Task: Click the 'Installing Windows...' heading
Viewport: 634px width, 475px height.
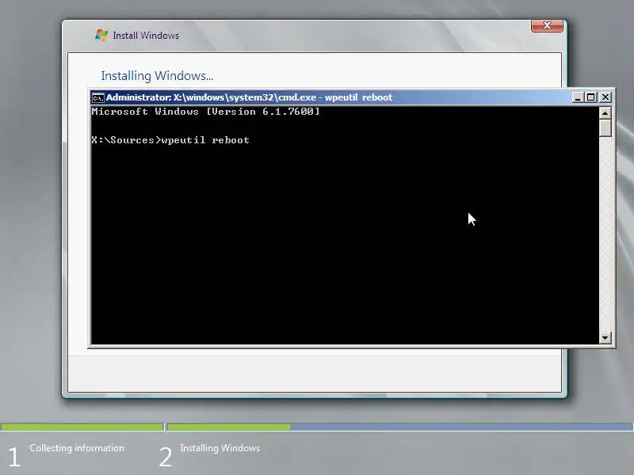Action: pyautogui.click(x=157, y=75)
